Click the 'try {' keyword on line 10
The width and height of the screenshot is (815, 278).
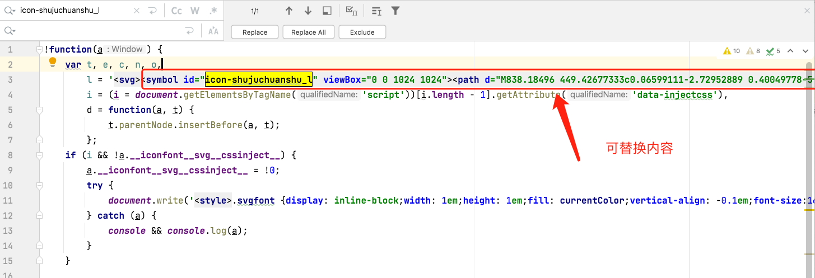click(x=100, y=185)
